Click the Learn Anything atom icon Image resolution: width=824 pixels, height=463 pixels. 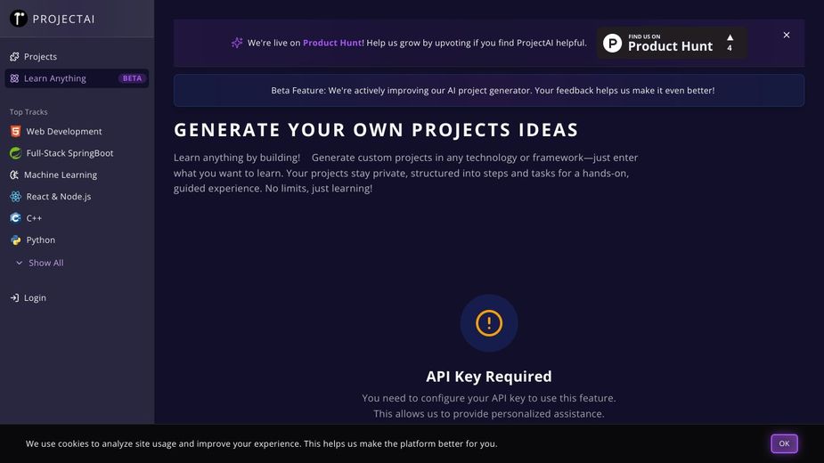14,78
